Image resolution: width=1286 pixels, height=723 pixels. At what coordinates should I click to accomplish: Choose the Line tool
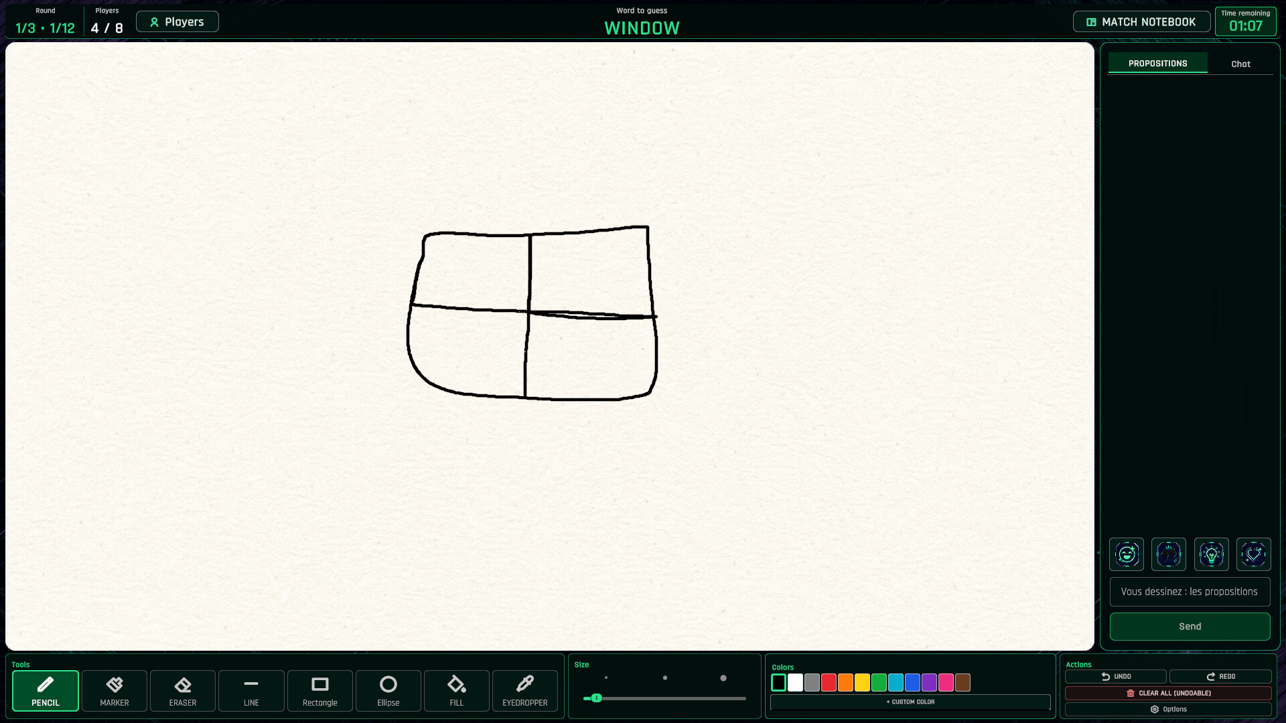(251, 691)
